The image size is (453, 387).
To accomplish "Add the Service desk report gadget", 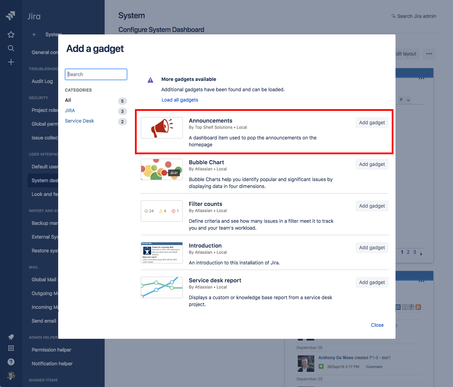I will point(372,282).
